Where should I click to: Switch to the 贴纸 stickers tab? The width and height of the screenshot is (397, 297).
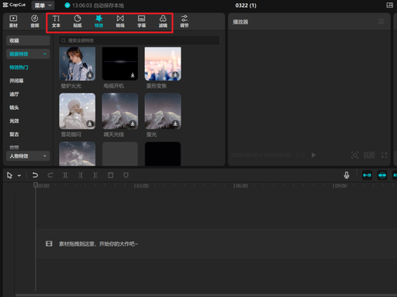(78, 22)
